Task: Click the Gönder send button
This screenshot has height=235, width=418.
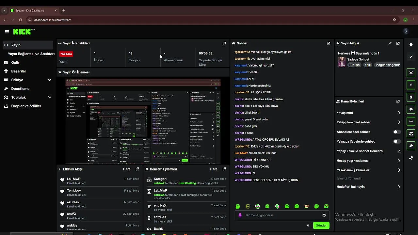Action: (321, 226)
